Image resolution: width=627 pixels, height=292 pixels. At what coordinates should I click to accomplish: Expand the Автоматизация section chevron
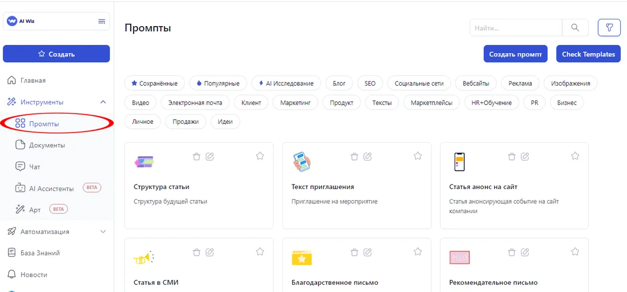coord(103,232)
